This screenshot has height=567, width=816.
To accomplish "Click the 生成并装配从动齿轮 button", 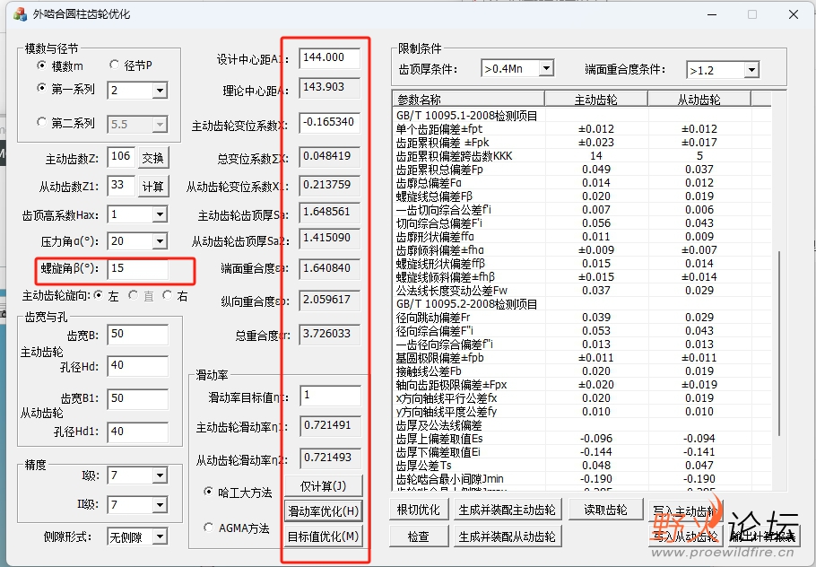I will pos(508,536).
